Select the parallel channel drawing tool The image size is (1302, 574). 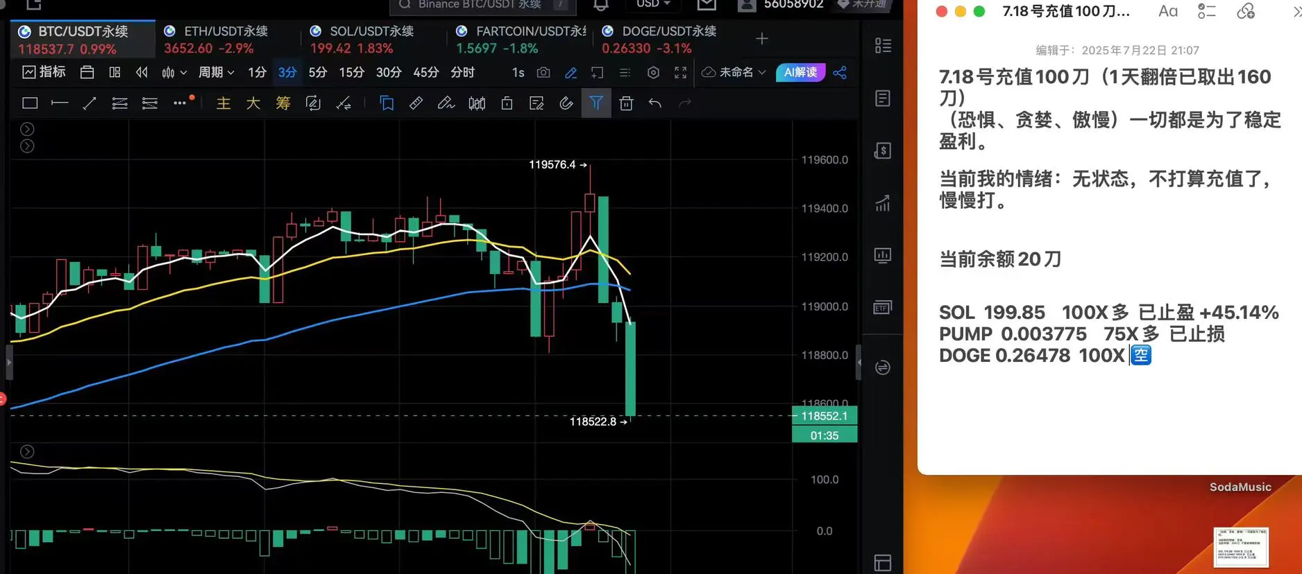point(119,103)
